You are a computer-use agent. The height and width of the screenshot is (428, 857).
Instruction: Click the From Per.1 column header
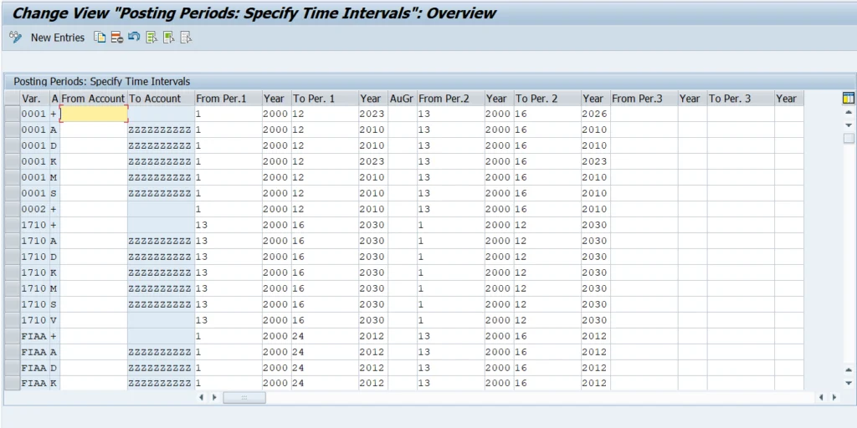pyautogui.click(x=228, y=99)
